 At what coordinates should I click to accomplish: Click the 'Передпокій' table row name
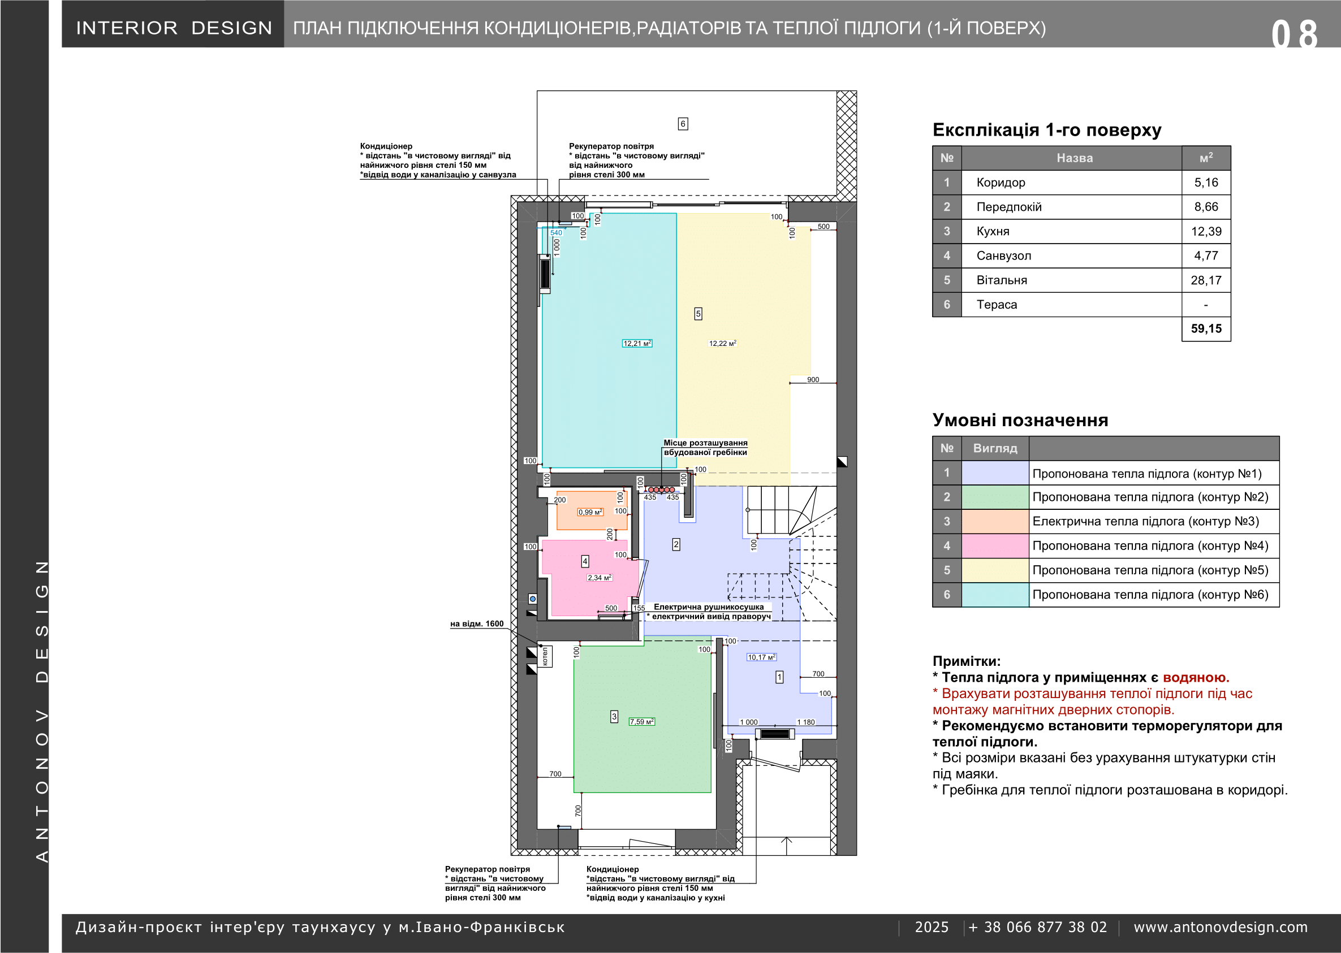coord(1008,207)
